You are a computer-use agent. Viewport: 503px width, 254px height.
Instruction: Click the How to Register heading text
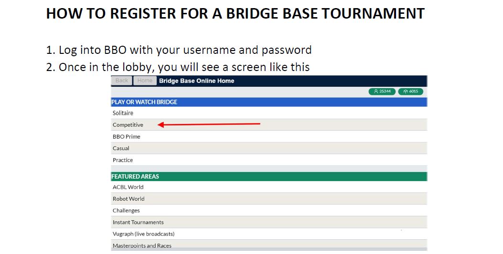pos(235,14)
